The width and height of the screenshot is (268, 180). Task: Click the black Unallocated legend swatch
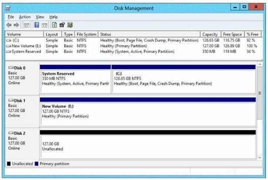point(9,164)
